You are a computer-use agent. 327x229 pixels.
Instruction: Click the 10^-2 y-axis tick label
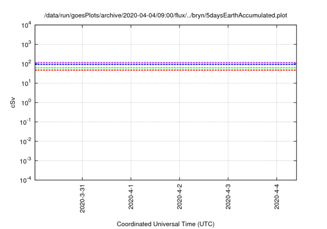pyautogui.click(x=26, y=142)
